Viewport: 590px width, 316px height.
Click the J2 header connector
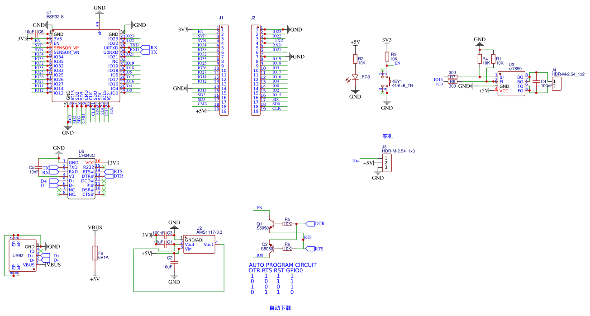(x=256, y=70)
